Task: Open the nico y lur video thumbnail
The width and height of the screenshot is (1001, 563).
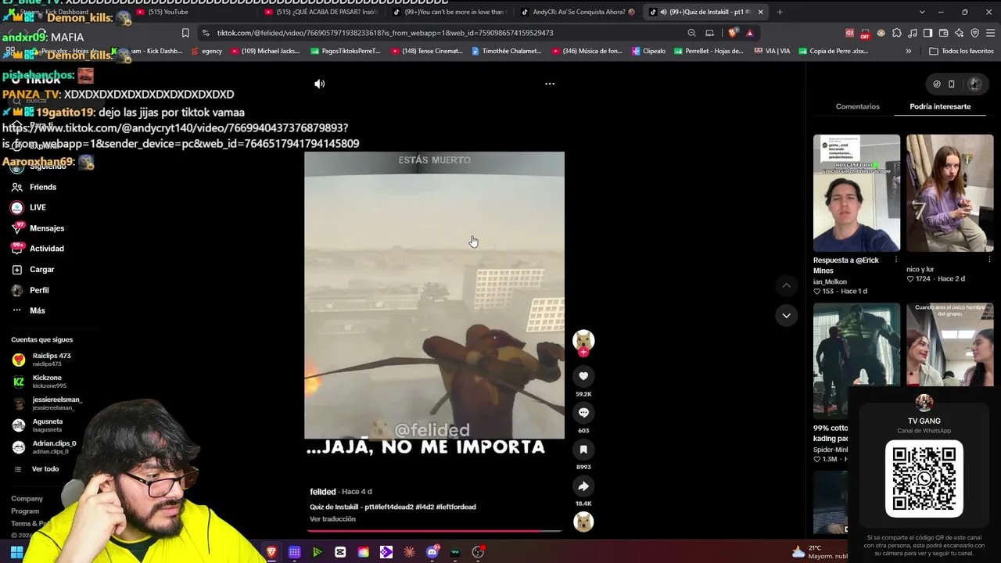Action: pyautogui.click(x=950, y=193)
